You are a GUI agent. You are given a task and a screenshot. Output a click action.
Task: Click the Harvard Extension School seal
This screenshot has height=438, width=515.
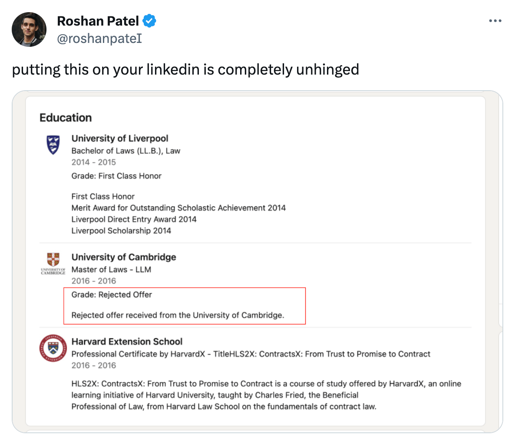53,348
